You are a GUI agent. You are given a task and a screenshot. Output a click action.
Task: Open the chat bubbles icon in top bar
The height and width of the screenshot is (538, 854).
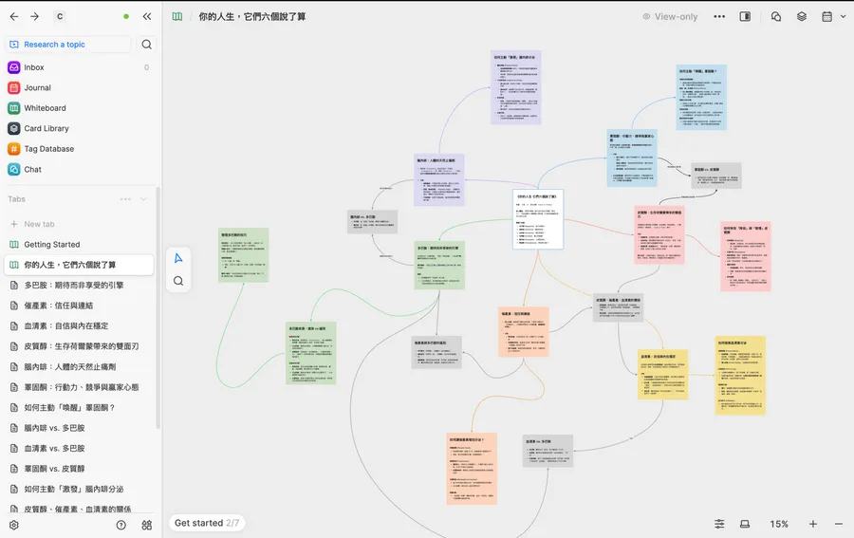tap(776, 17)
